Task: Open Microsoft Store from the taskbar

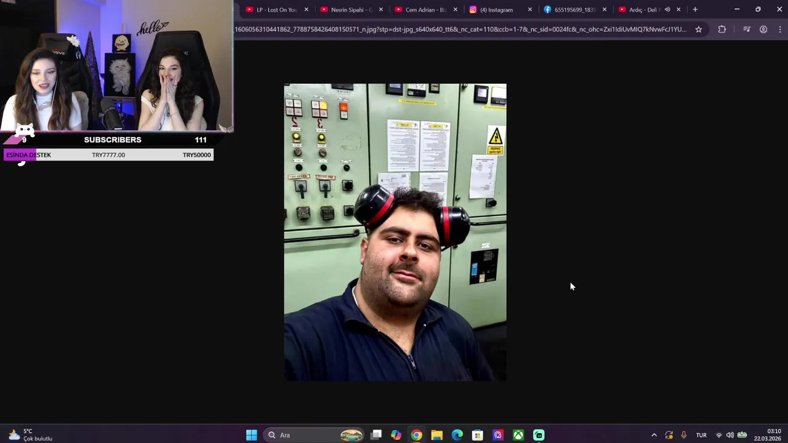Action: [477, 435]
